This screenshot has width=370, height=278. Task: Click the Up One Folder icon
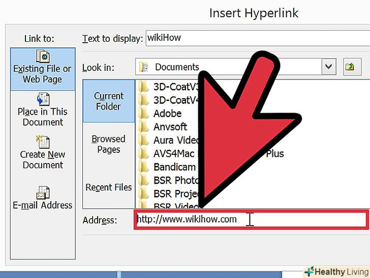352,67
